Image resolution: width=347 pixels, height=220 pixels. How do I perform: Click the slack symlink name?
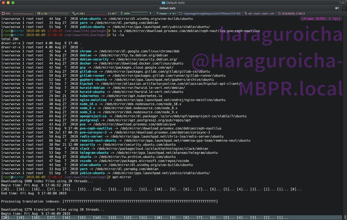tap(85, 149)
